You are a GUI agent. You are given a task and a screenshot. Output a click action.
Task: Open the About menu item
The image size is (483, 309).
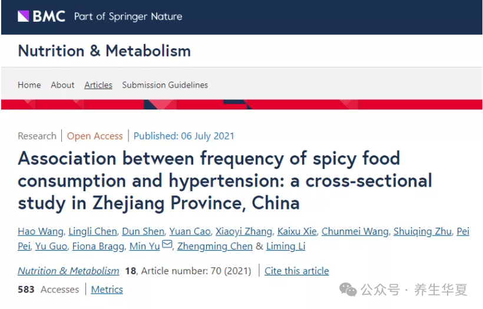pyautogui.click(x=62, y=85)
